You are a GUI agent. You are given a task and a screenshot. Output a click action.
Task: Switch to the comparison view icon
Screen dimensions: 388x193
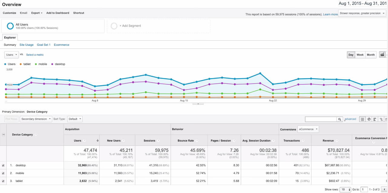[381, 119]
